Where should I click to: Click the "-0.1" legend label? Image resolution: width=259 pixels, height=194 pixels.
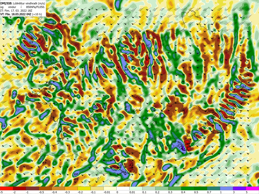click(93, 192)
